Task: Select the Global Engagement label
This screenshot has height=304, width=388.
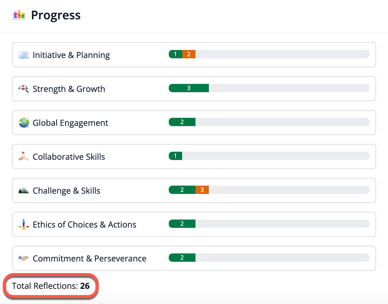Action: (x=70, y=123)
